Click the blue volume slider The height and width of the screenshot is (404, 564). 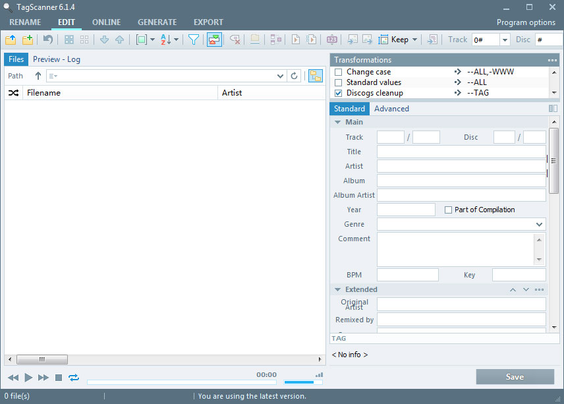point(299,382)
